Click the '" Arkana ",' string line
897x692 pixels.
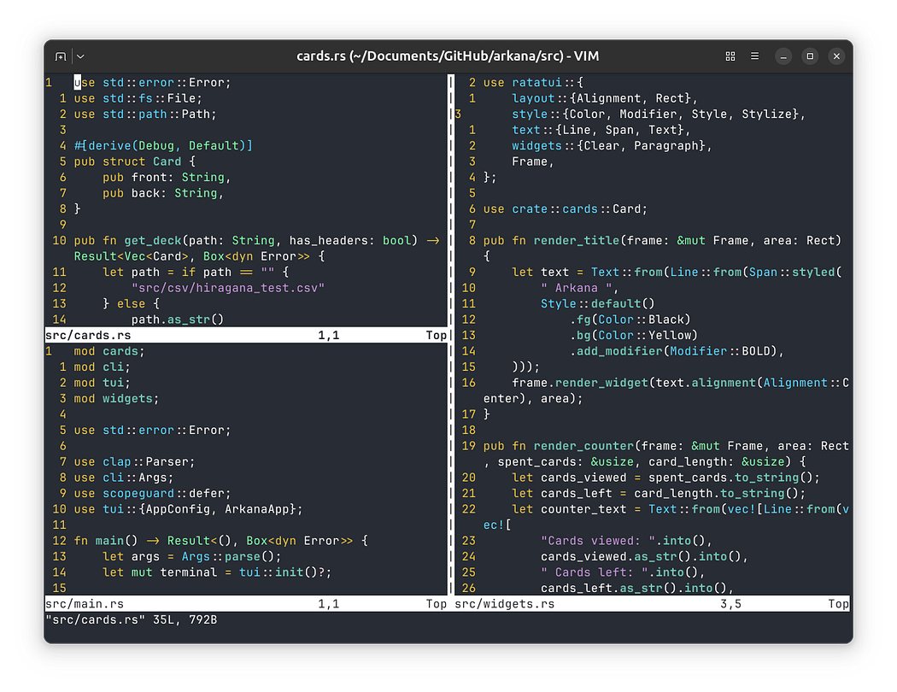[579, 288]
